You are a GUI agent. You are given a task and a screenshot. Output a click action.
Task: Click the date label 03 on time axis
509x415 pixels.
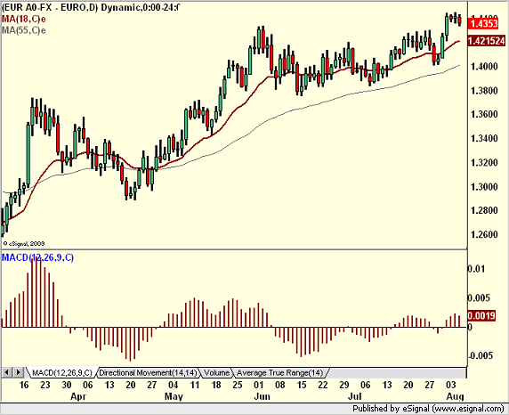tap(450, 385)
